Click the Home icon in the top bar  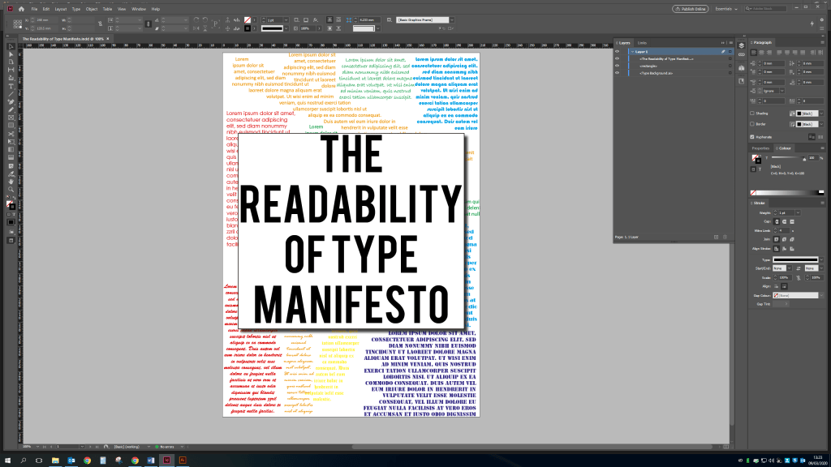pos(21,9)
